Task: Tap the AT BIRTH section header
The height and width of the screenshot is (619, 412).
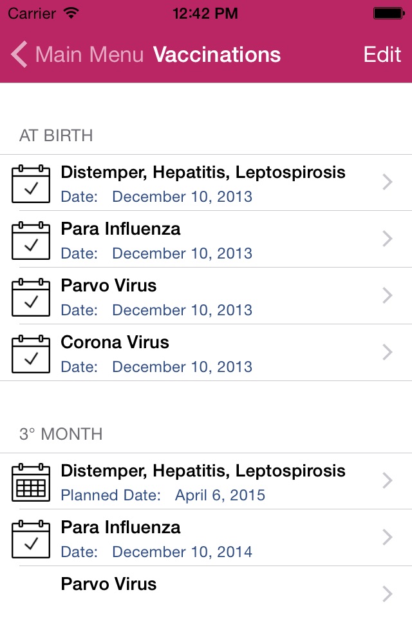Action: click(56, 135)
